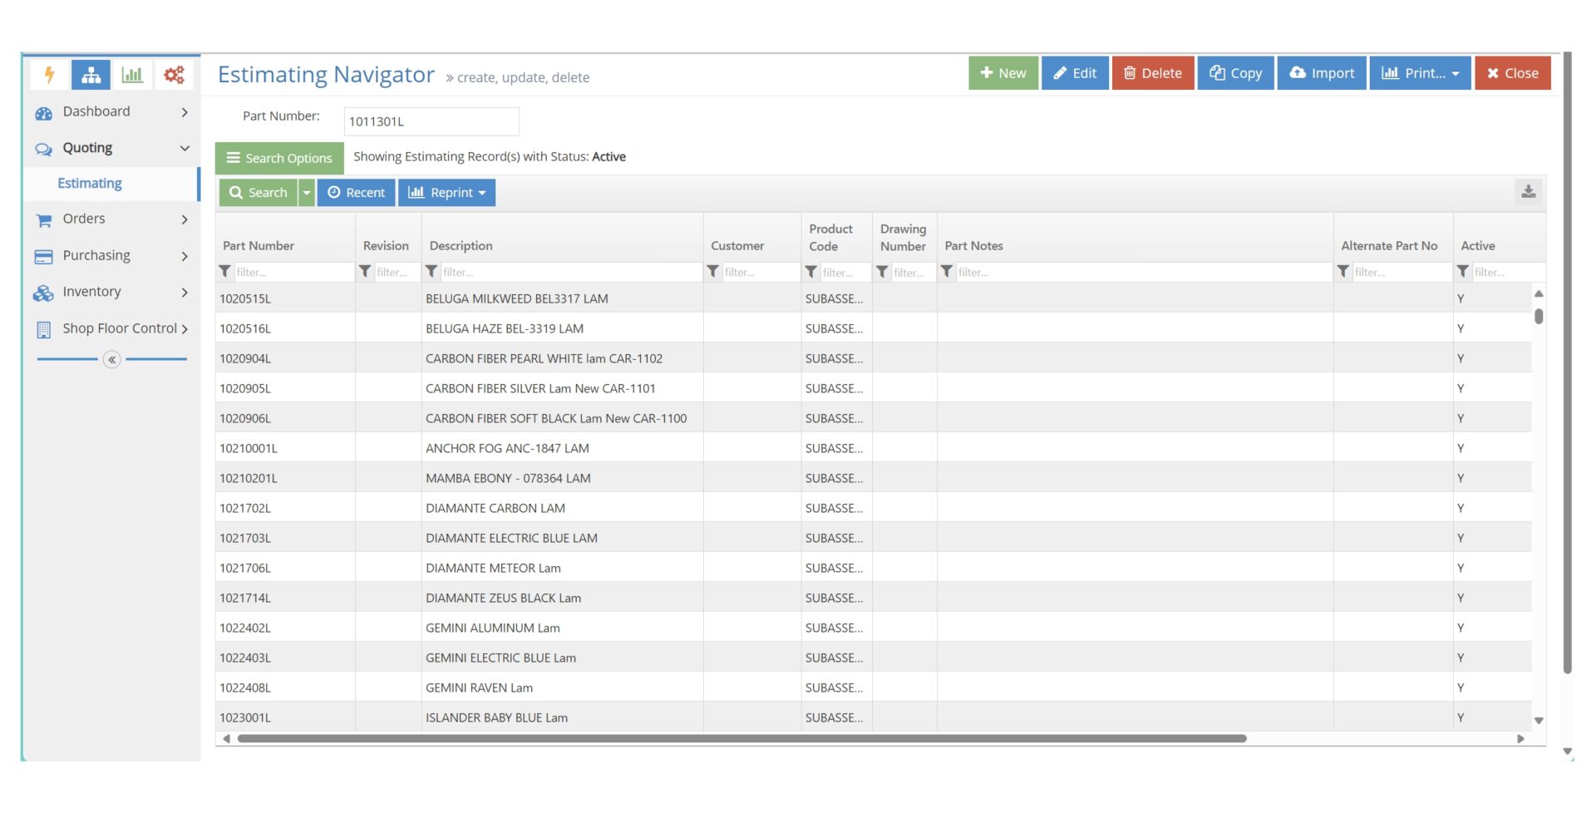Click the lightning bolt quick-access icon
The height and width of the screenshot is (813, 1596).
click(50, 75)
